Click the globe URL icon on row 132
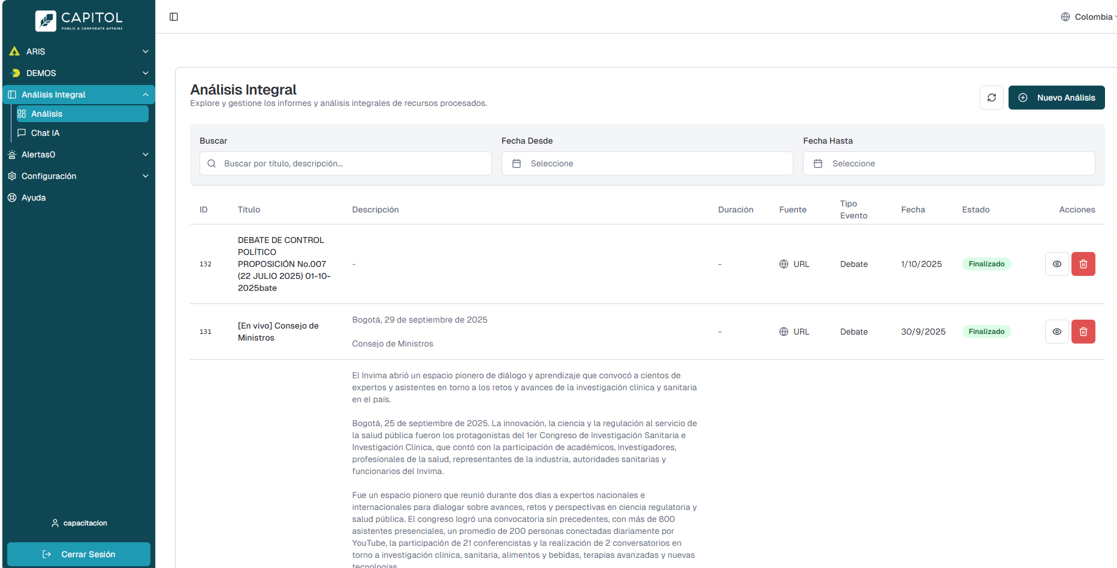The height and width of the screenshot is (568, 1117). [783, 263]
